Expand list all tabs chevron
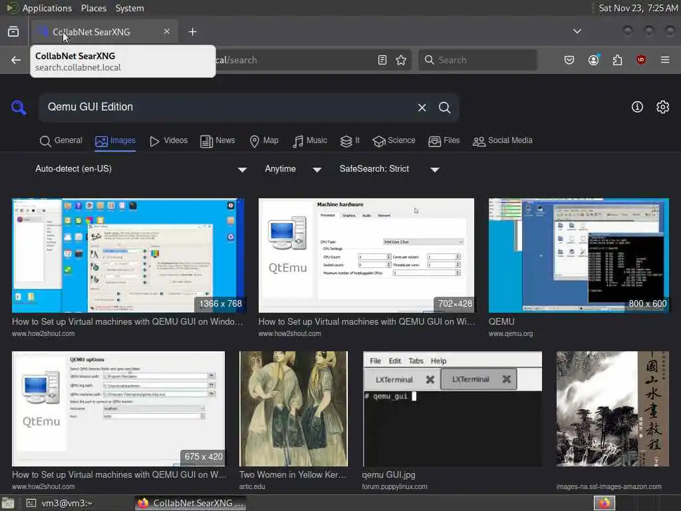The image size is (681, 511). 577,31
